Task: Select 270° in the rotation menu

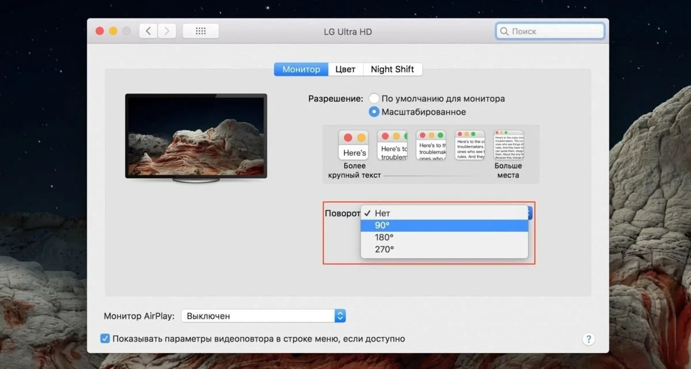Action: (x=444, y=249)
